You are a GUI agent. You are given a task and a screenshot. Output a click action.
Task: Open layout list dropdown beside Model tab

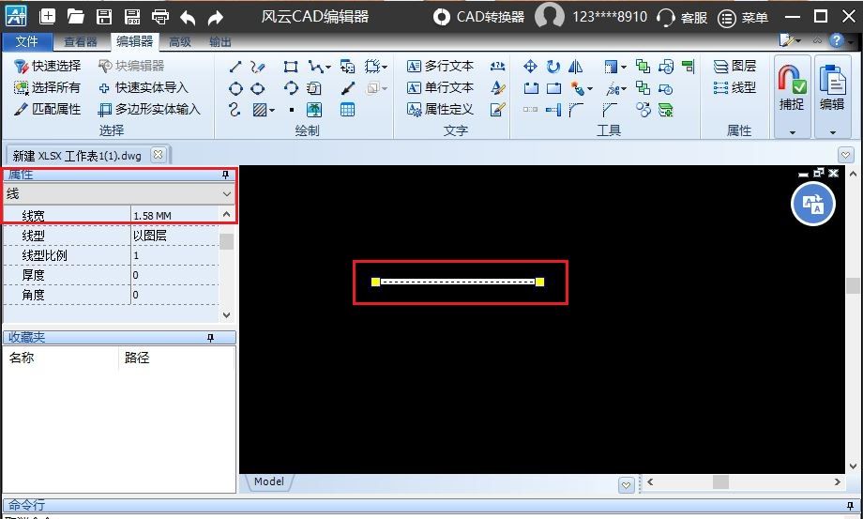pos(626,485)
